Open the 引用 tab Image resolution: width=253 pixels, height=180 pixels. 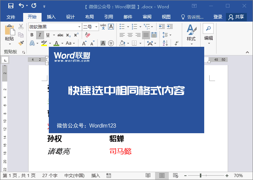point(109,17)
